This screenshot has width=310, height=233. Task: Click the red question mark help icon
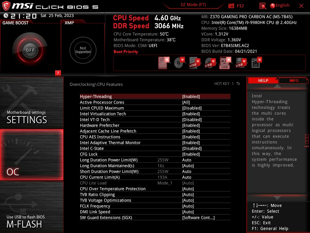tap(58, 73)
